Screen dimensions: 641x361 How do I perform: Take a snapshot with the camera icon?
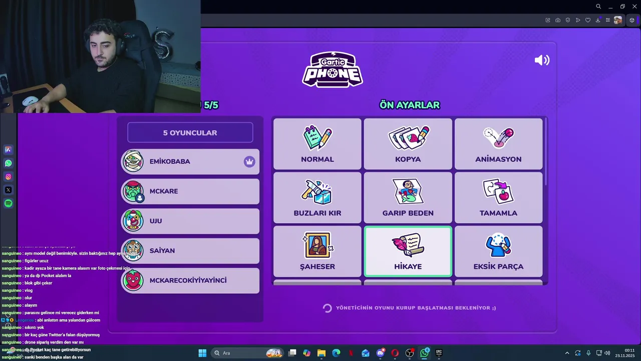pyautogui.click(x=558, y=20)
